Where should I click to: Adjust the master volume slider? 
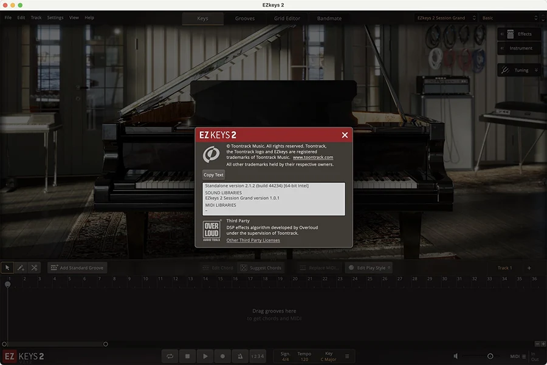tap(490, 356)
